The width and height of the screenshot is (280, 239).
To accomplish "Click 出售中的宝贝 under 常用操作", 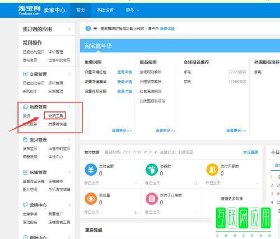I will click(59, 60).
